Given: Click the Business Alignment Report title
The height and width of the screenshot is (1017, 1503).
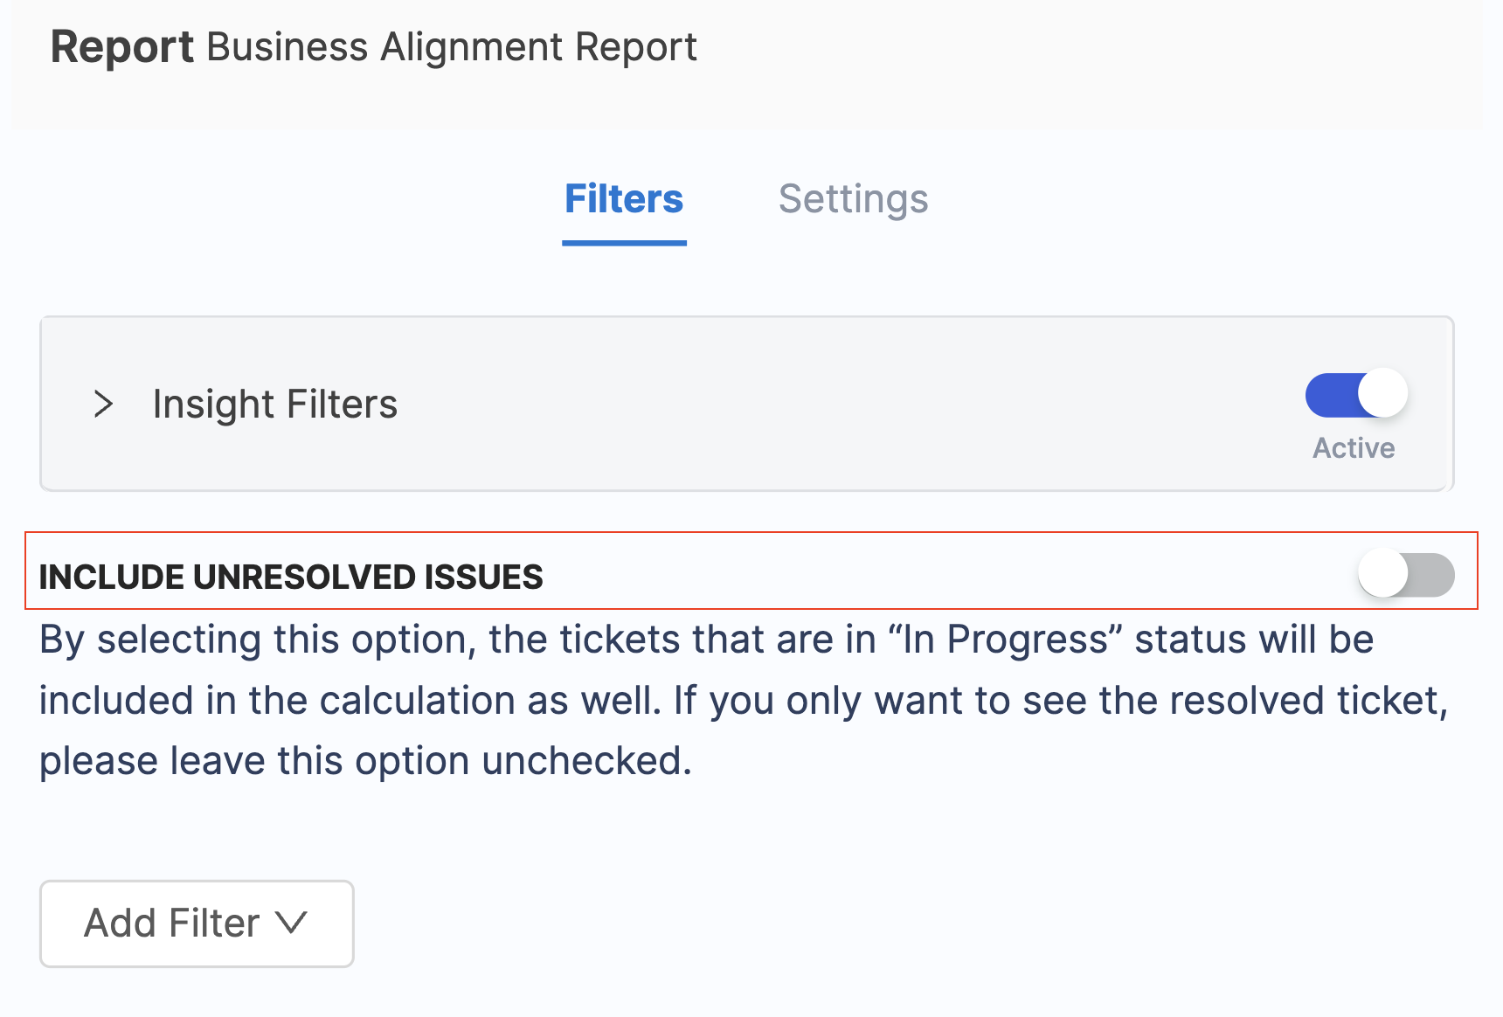Looking at the screenshot, I should 450,47.
